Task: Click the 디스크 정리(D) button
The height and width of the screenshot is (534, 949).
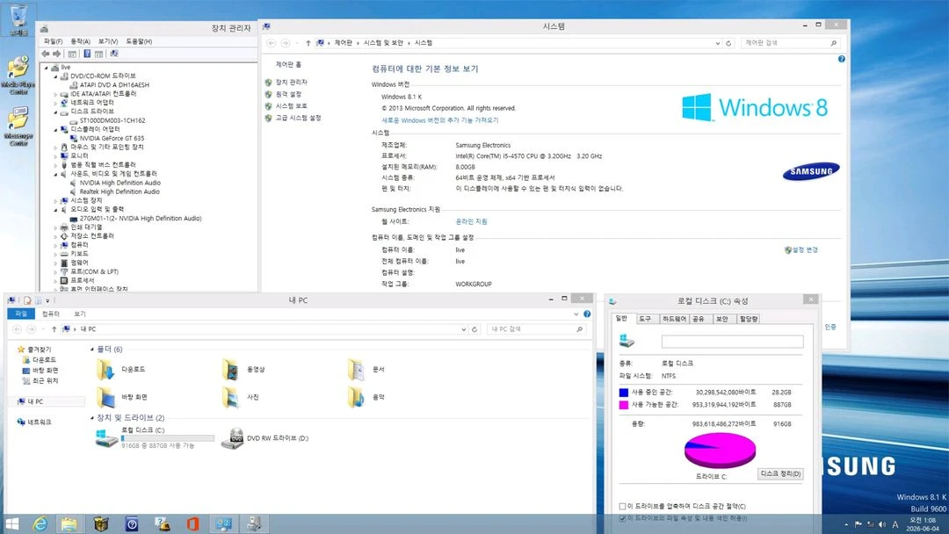Action: 781,474
